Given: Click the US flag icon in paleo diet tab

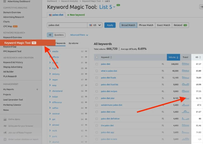Looking at the screenshot, I should [50, 15].
